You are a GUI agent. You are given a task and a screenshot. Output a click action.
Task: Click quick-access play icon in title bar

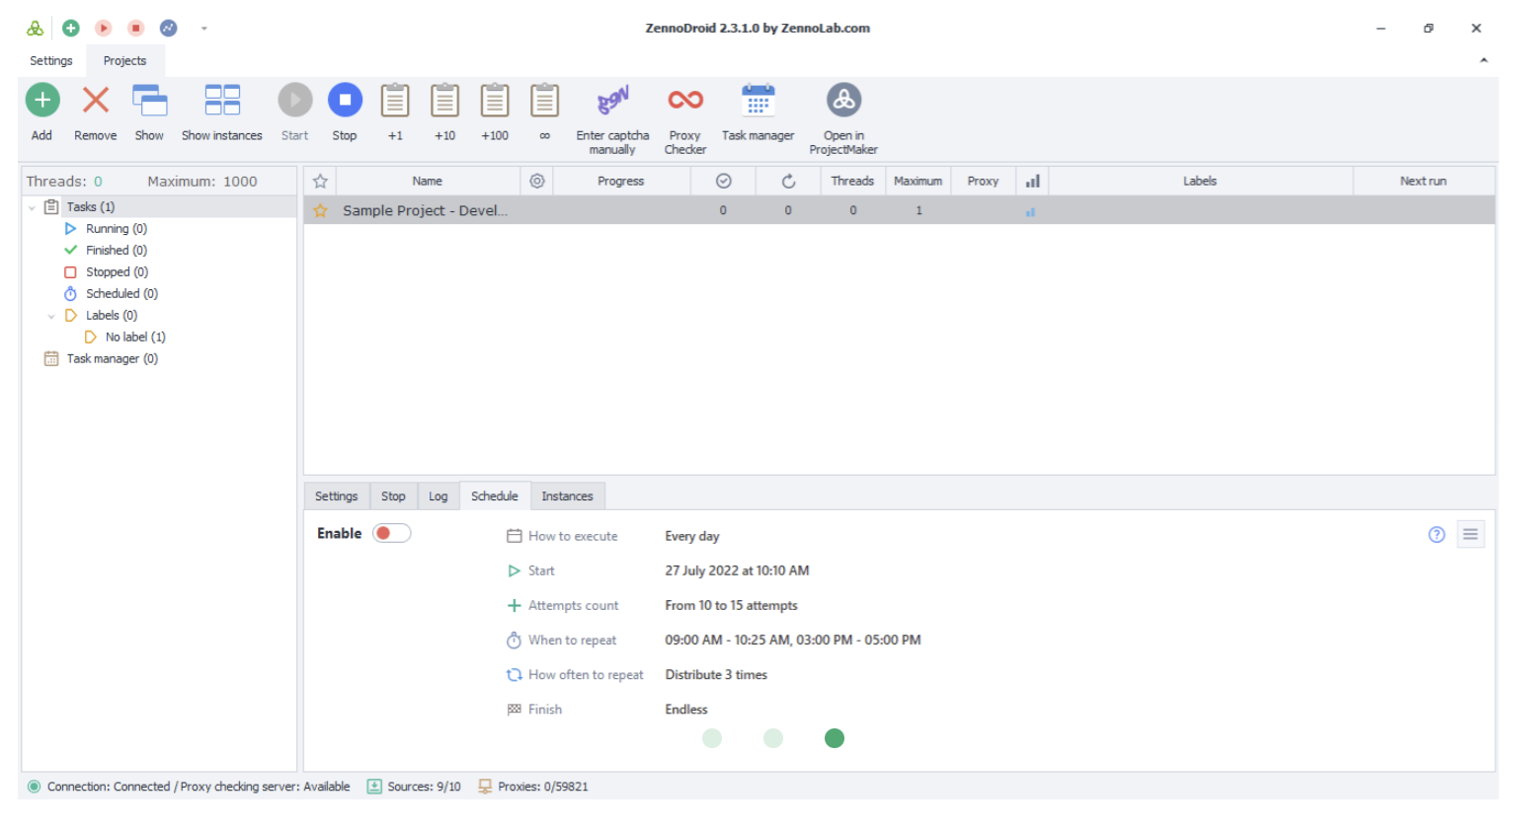click(104, 28)
